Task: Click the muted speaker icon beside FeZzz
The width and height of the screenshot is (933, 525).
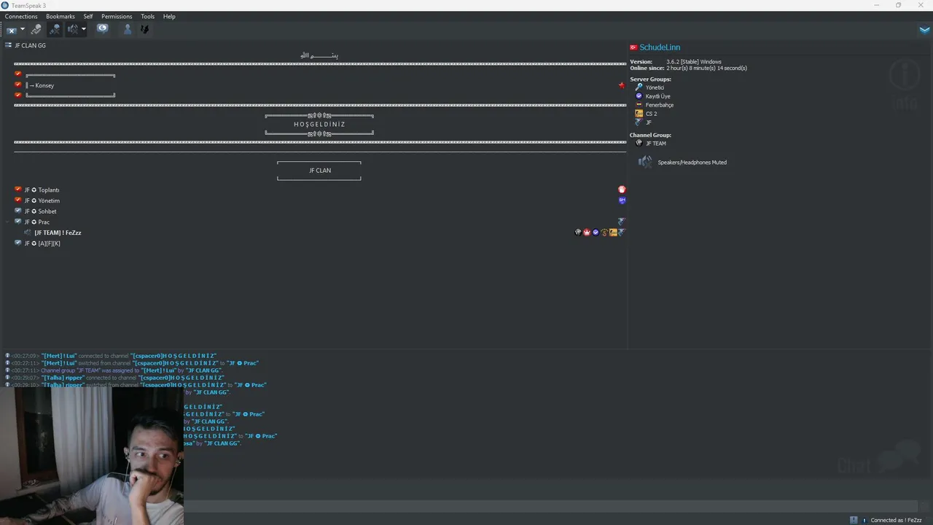Action: coord(28,233)
